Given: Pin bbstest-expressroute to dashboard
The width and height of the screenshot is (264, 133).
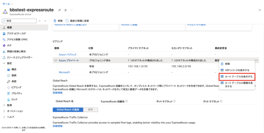Looking at the screenshot, I should [59, 10].
